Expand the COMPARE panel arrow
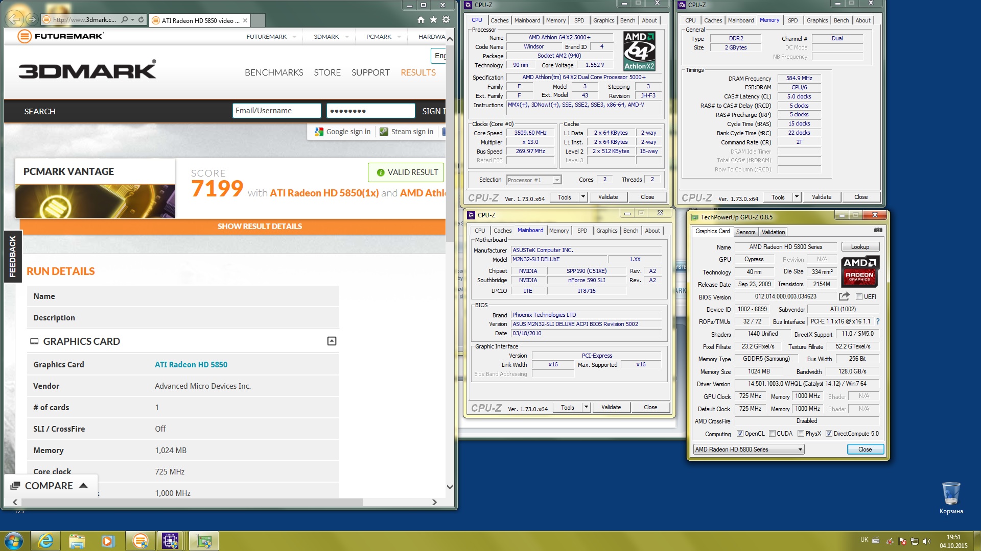 pos(83,486)
